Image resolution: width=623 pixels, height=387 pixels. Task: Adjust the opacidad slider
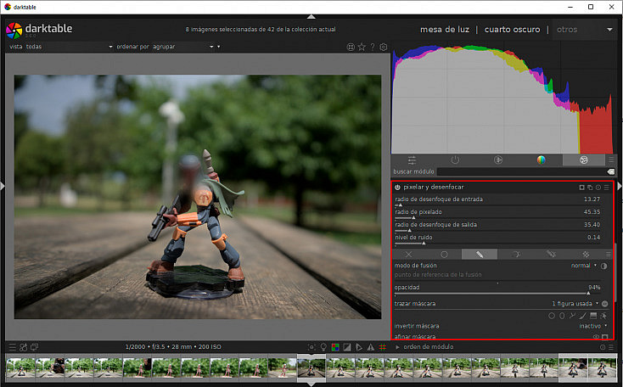(497, 289)
